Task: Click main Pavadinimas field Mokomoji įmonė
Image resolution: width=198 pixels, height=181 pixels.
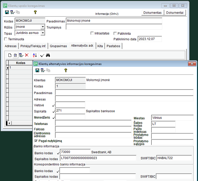Action: pos(114,21)
